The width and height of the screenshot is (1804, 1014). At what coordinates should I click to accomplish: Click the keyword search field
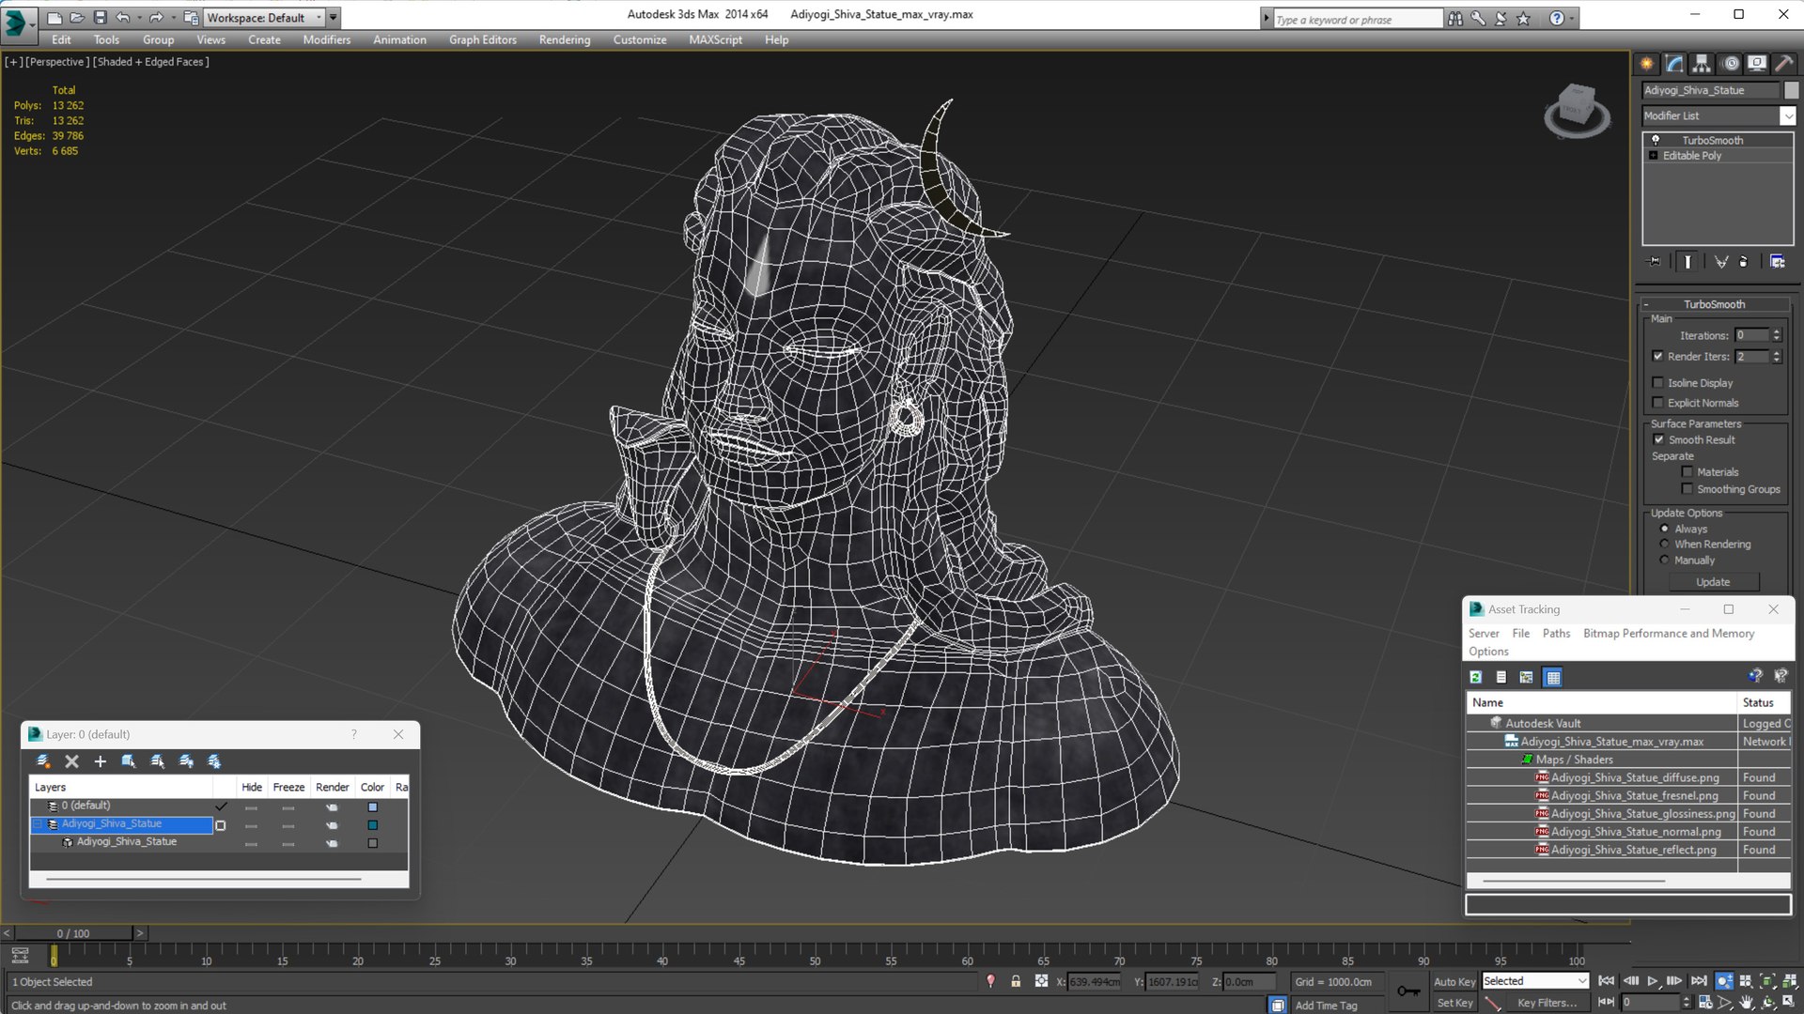point(1357,19)
